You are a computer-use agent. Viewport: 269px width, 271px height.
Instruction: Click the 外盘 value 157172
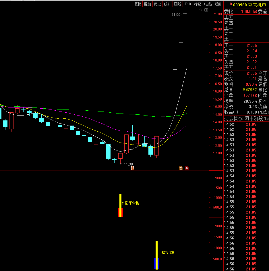coord(250,95)
